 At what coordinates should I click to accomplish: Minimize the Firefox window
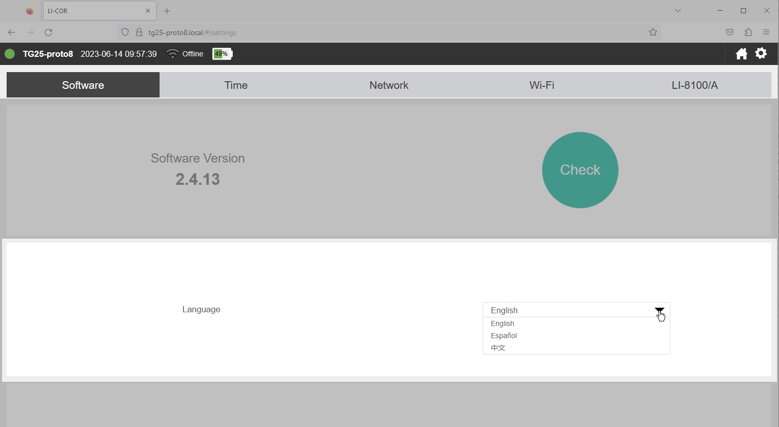(720, 11)
